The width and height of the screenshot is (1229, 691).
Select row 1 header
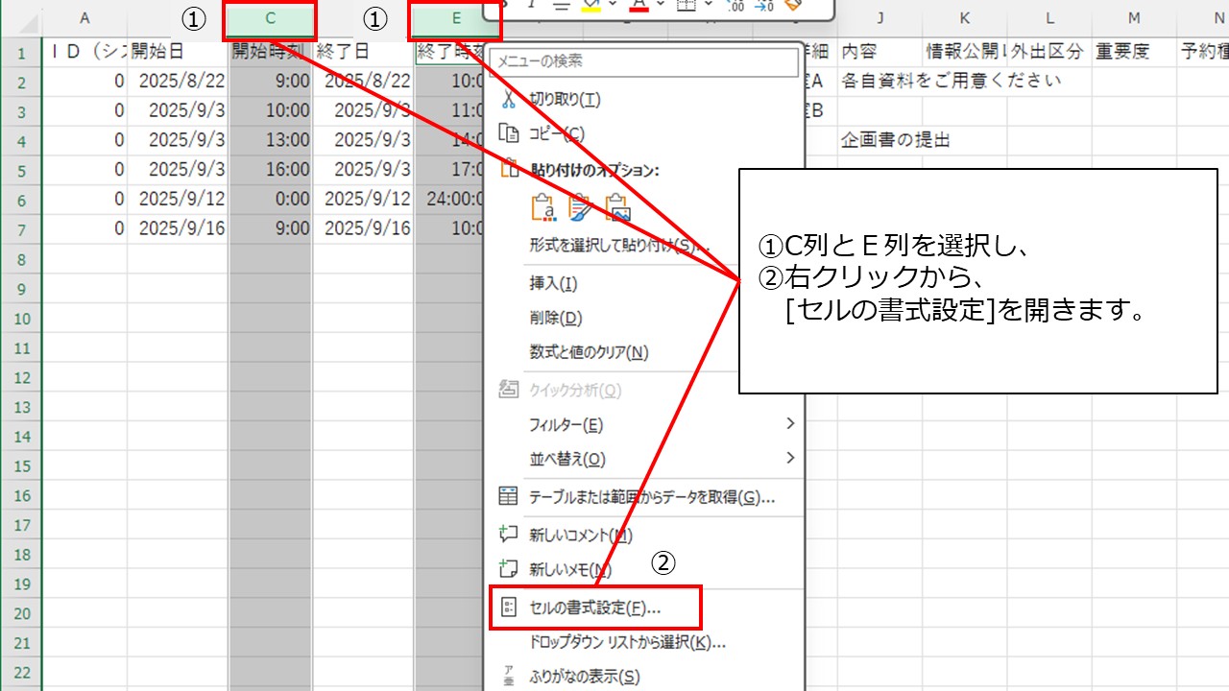[x=21, y=53]
